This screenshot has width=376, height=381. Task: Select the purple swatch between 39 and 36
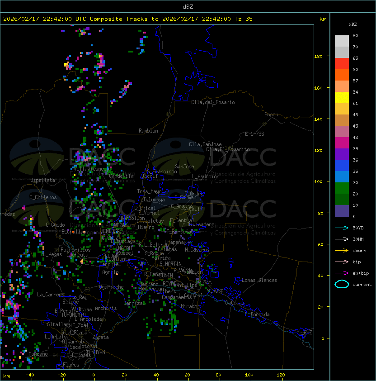pyautogui.click(x=342, y=154)
